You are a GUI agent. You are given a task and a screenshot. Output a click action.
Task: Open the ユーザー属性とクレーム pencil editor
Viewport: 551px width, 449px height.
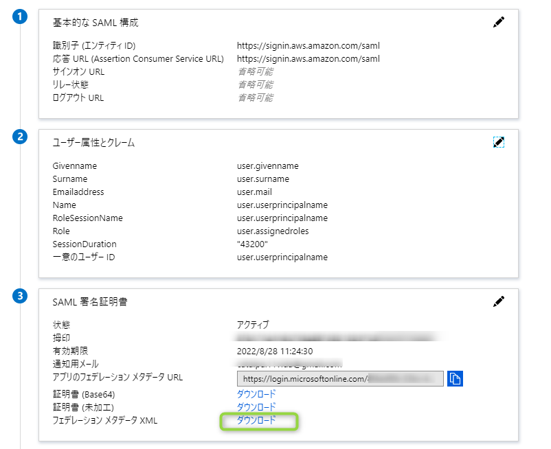pyautogui.click(x=499, y=141)
